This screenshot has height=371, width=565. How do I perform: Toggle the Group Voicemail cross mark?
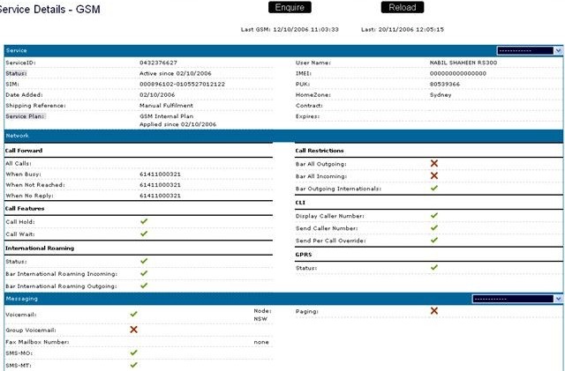[134, 330]
